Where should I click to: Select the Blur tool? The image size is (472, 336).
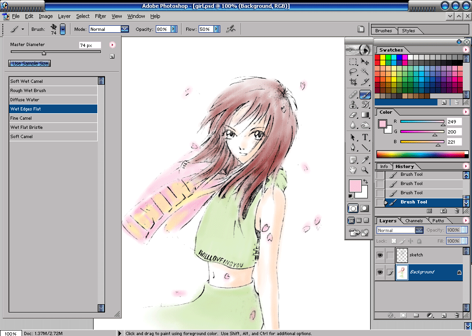(x=353, y=125)
